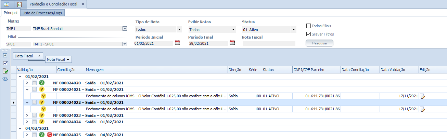The width and height of the screenshot is (447, 139).
Task: Open the calendar picker for Período Inicial
Action: tap(177, 43)
